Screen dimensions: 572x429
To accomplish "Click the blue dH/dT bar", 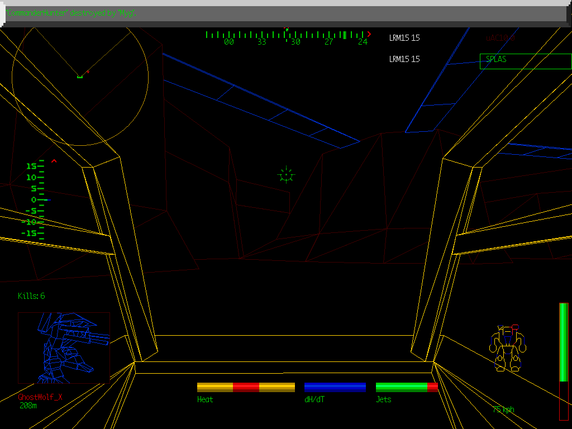I will (335, 387).
